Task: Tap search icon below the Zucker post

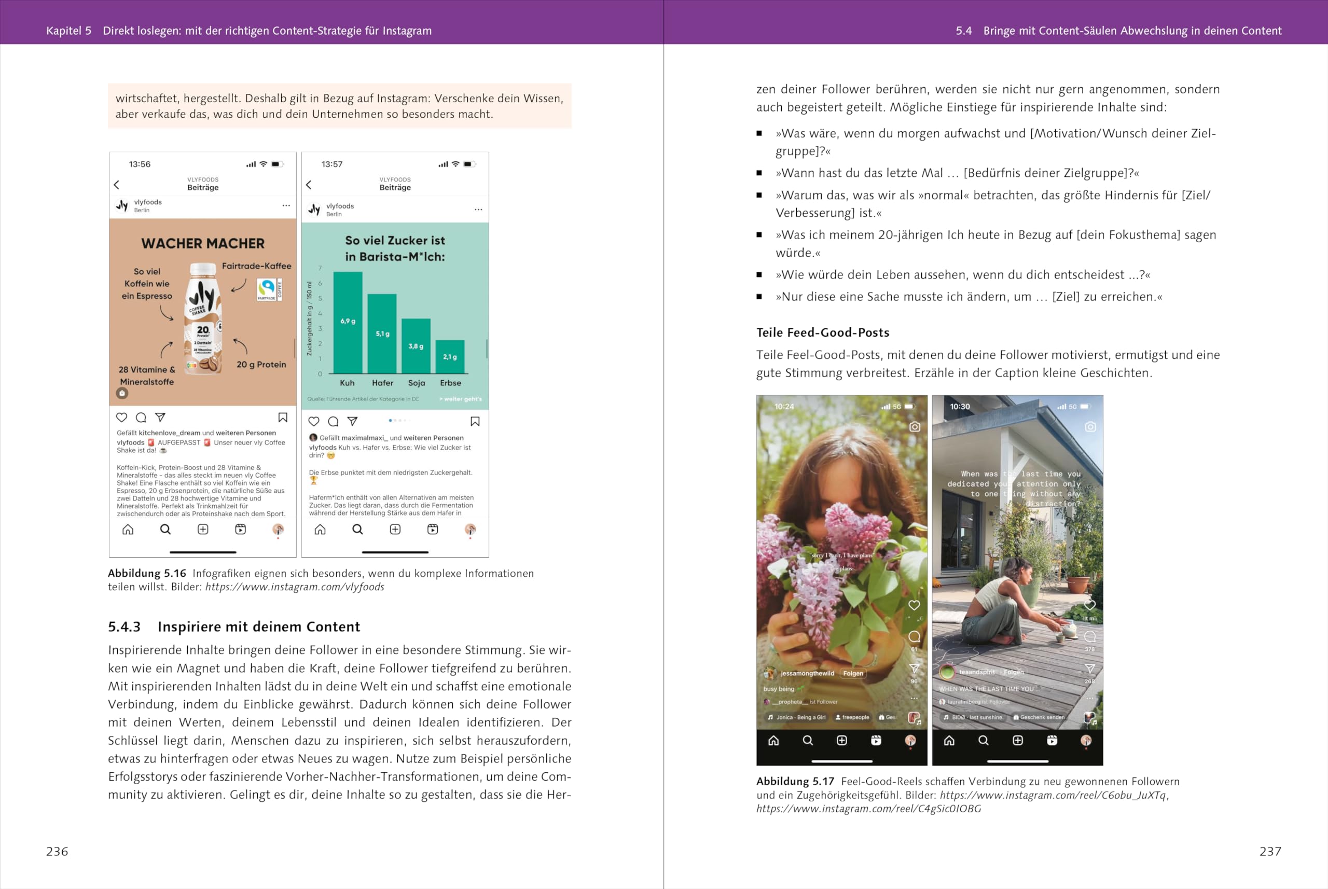Action: pos(357,529)
